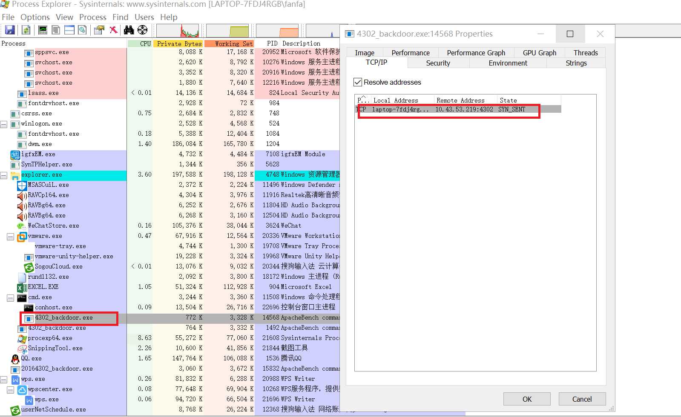Click the commit history mini graph
The height and width of the screenshot is (417, 681).
[227, 31]
